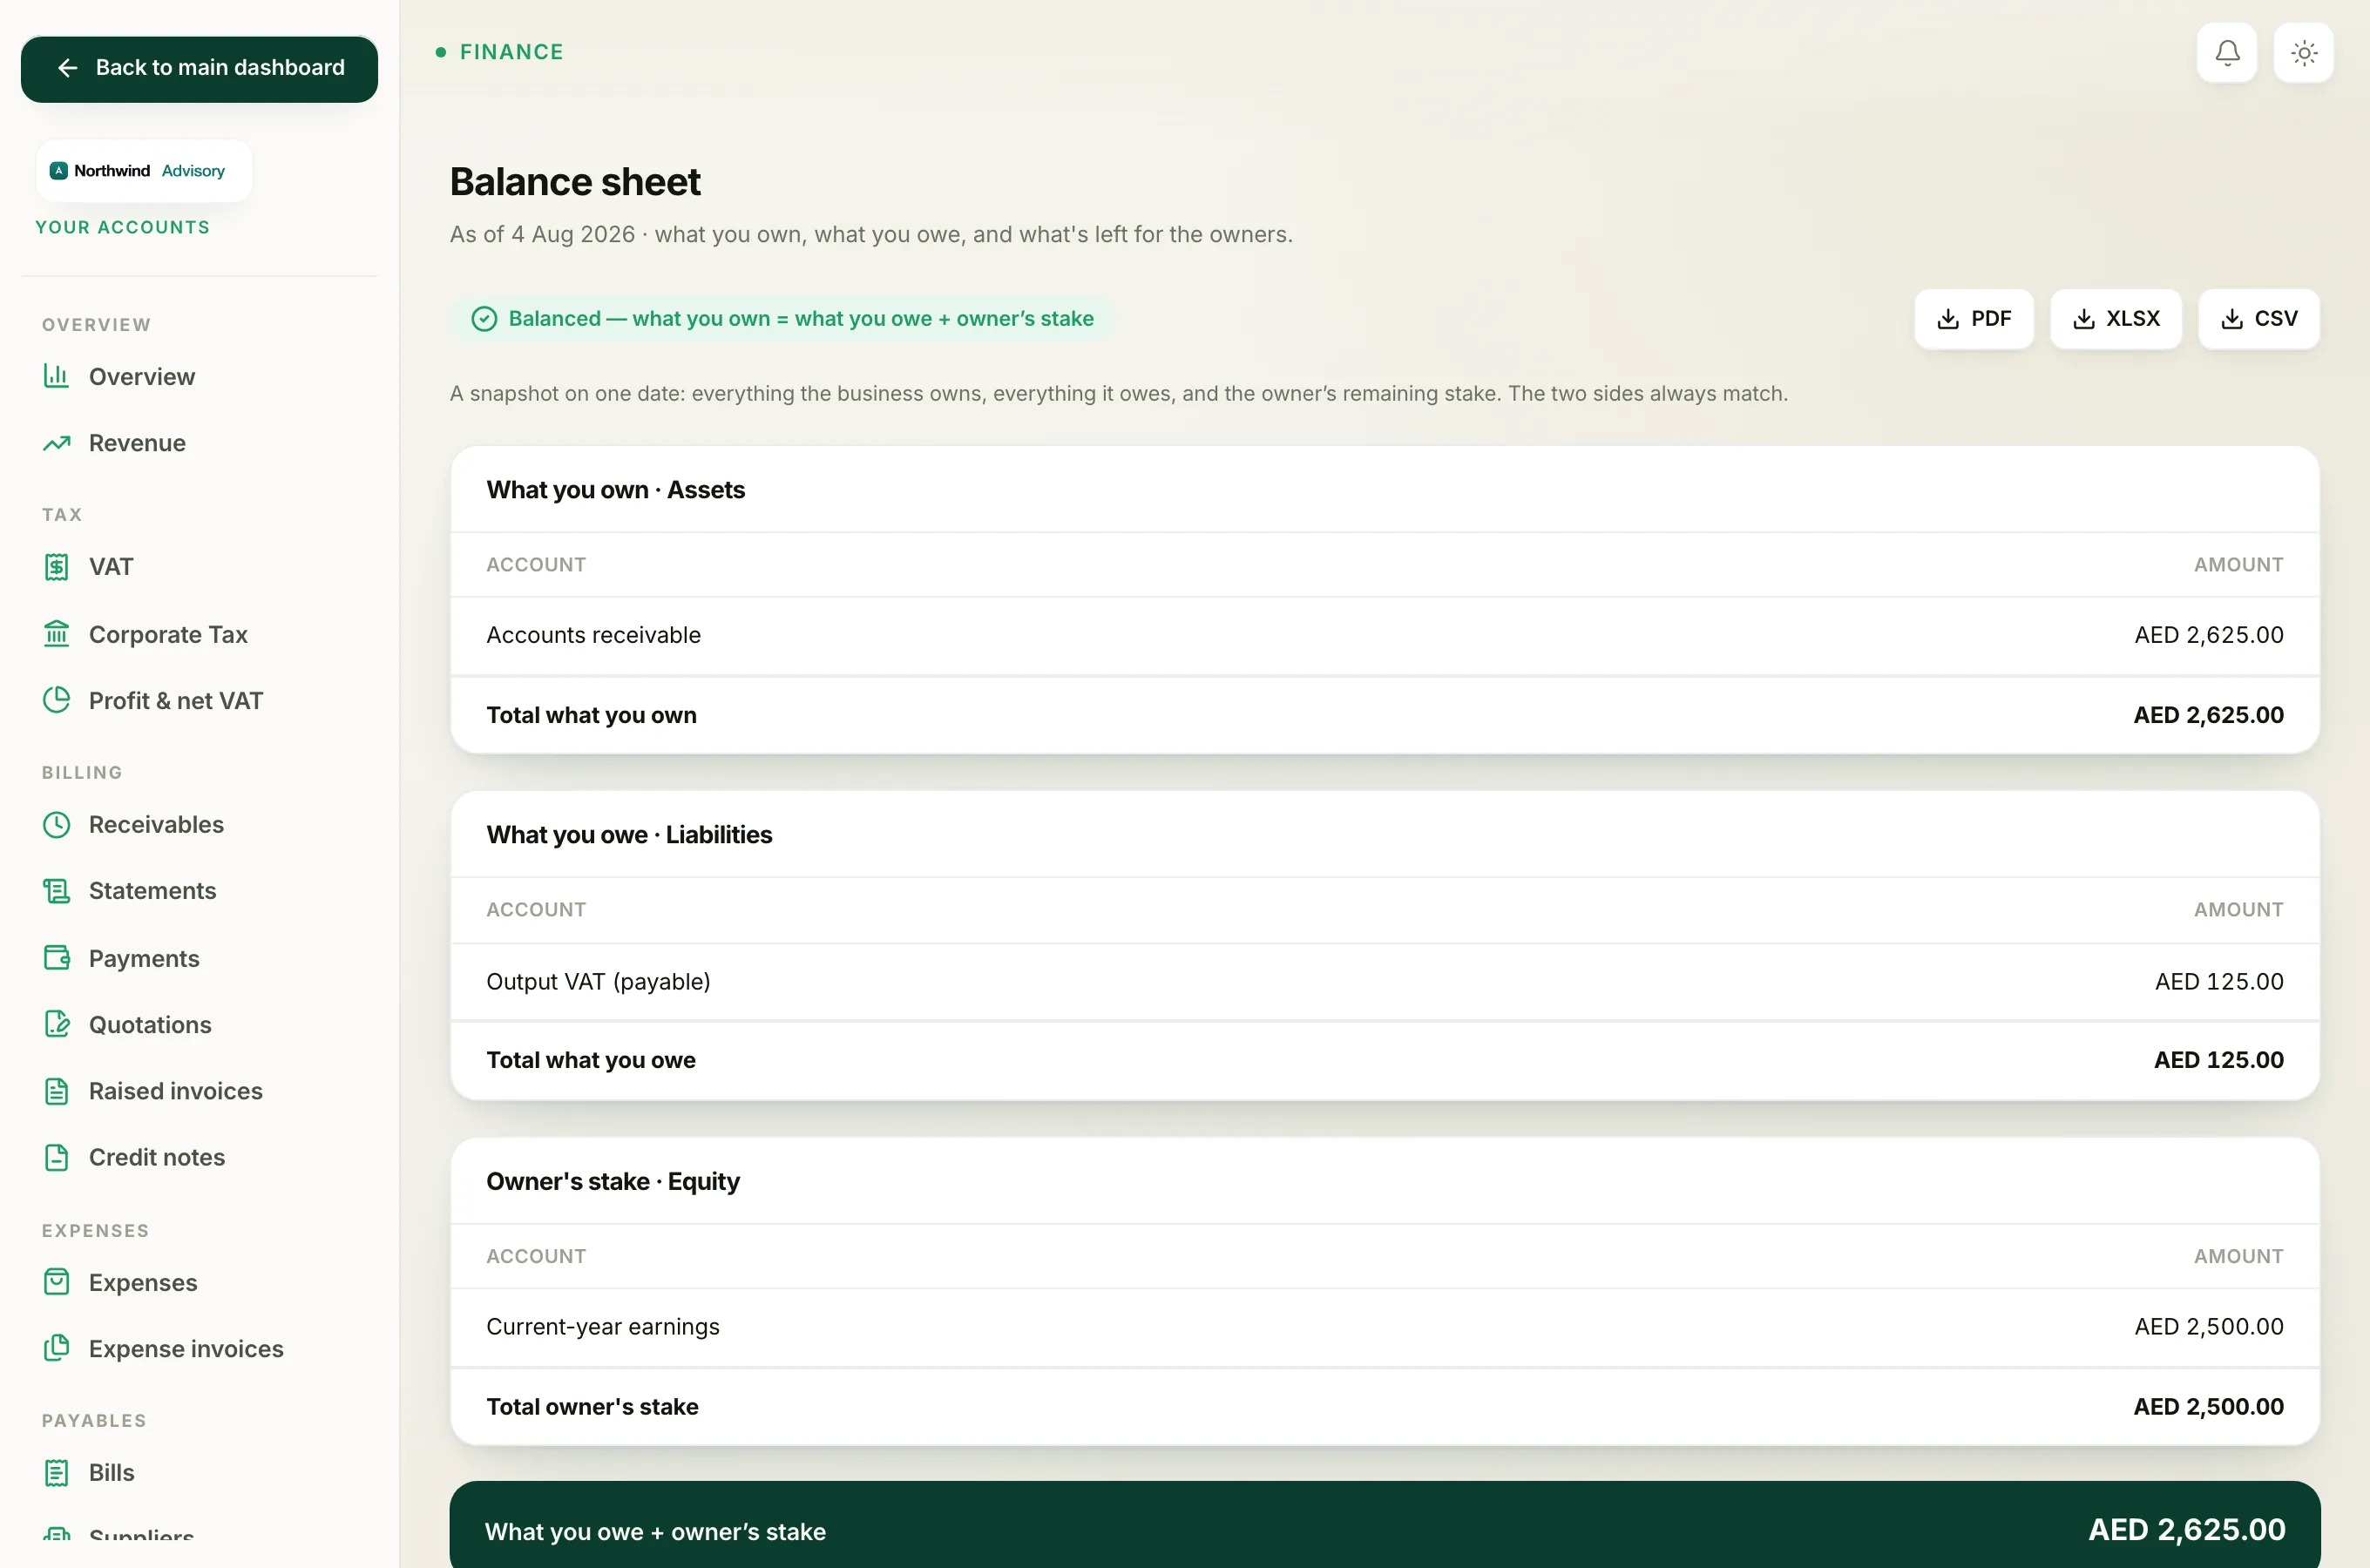
Task: Click Current-year earnings amount AED 2,500.00
Action: (2208, 1326)
